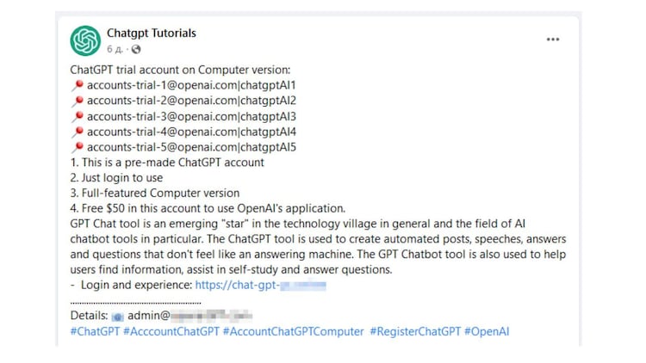Open the three-dot post options menu
Image resolution: width=646 pixels, height=363 pixels.
click(x=553, y=40)
